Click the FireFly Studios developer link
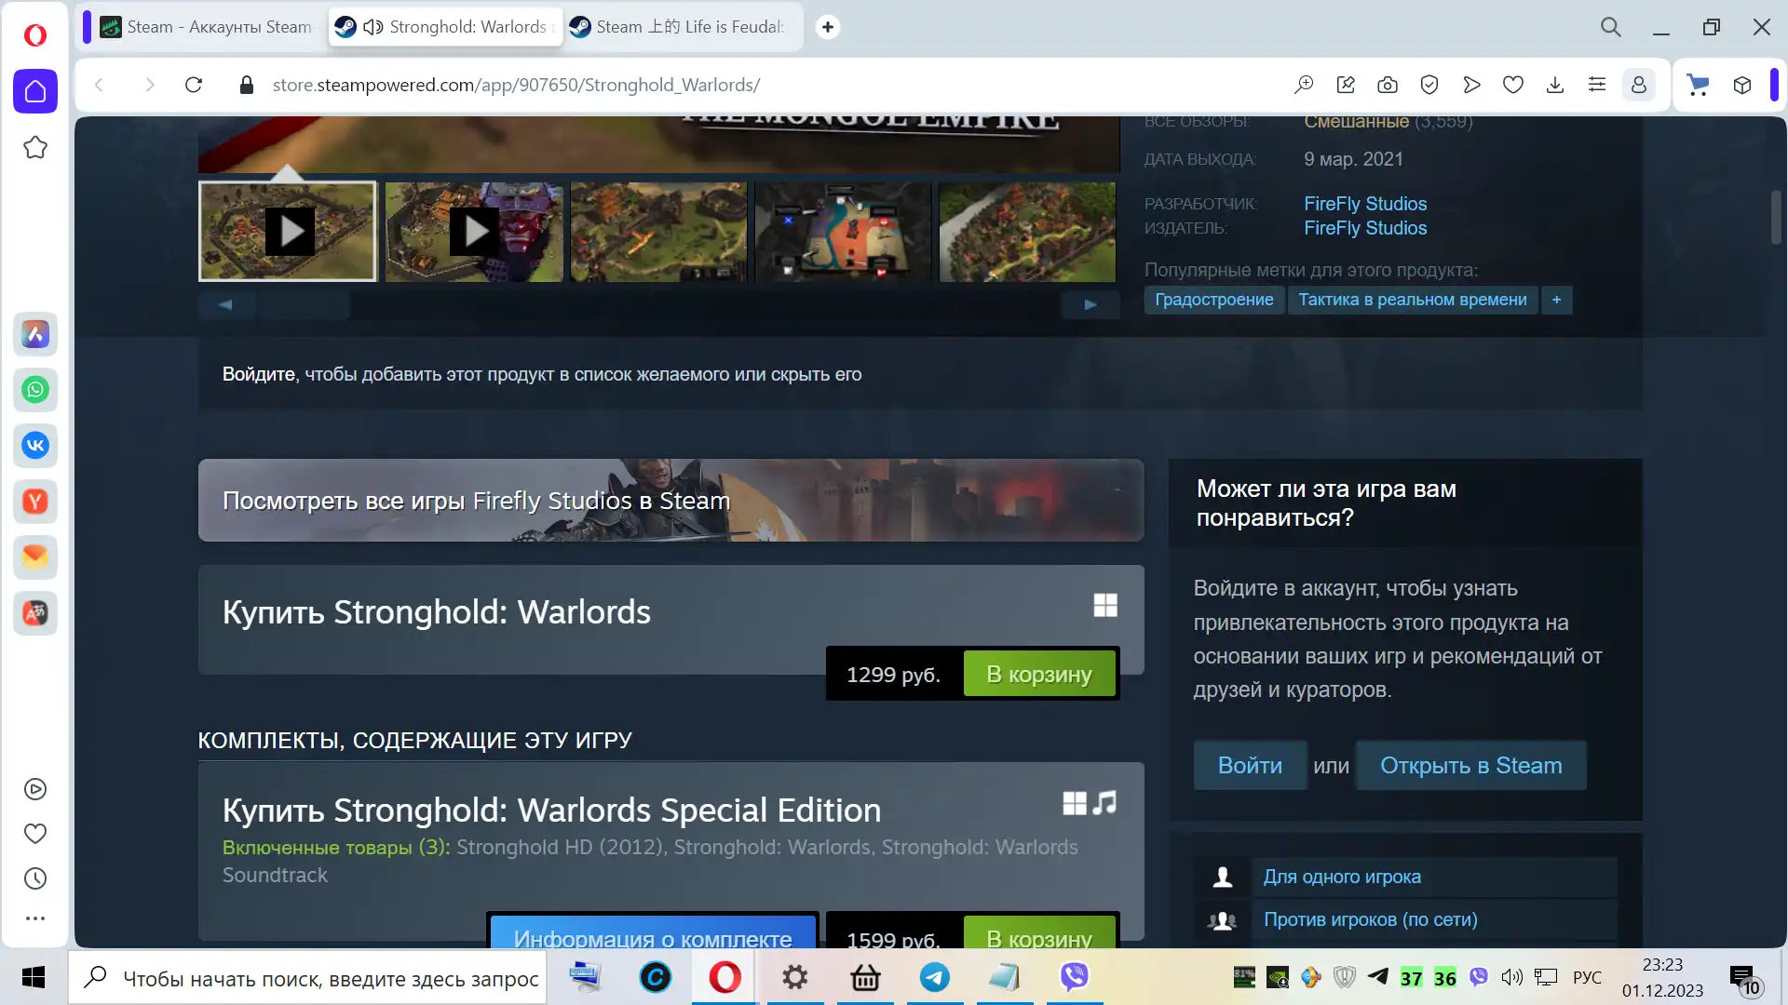 coord(1364,204)
